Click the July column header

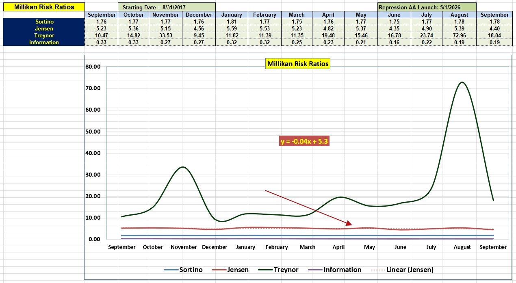tap(426, 15)
